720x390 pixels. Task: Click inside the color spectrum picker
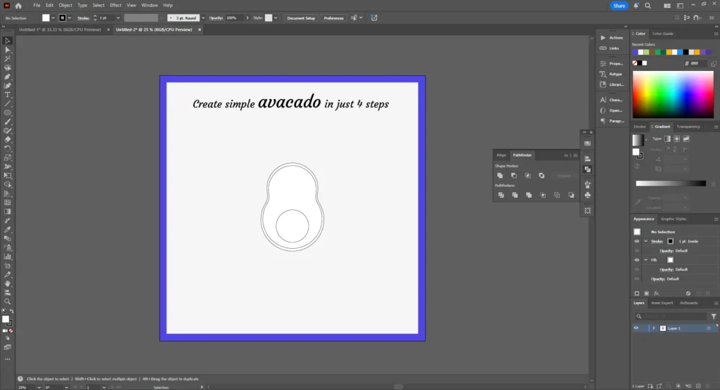pos(673,95)
